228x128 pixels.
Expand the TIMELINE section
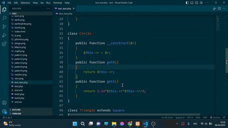tap(31, 114)
